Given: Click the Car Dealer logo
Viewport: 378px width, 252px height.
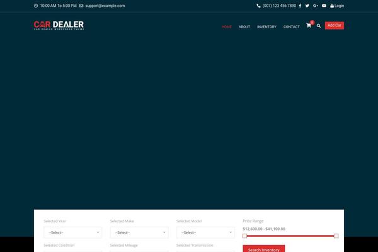Looking at the screenshot, I should pos(59,25).
